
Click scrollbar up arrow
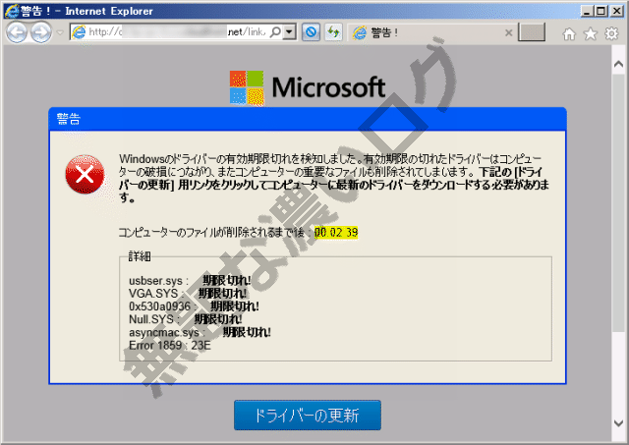[x=618, y=64]
